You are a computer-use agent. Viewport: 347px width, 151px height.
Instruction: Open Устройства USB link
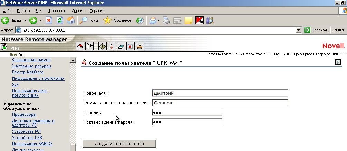(x=27, y=138)
